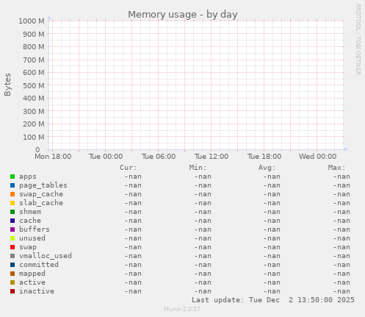Screen dimensions: 365x317
Task: Click the apps Cur -nan value
Action: 133,177
